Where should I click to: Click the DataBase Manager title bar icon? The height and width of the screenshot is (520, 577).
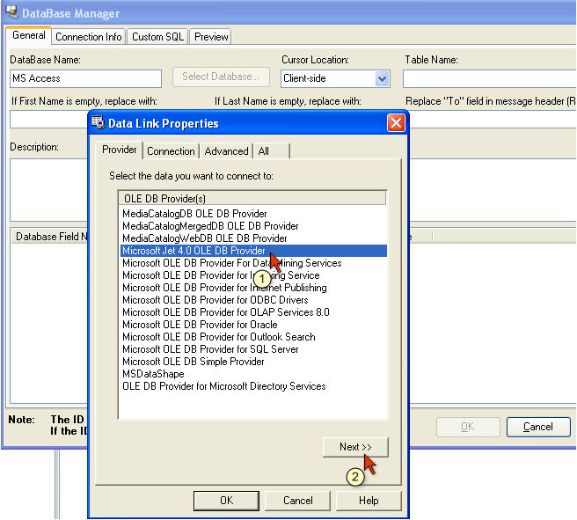click(11, 12)
